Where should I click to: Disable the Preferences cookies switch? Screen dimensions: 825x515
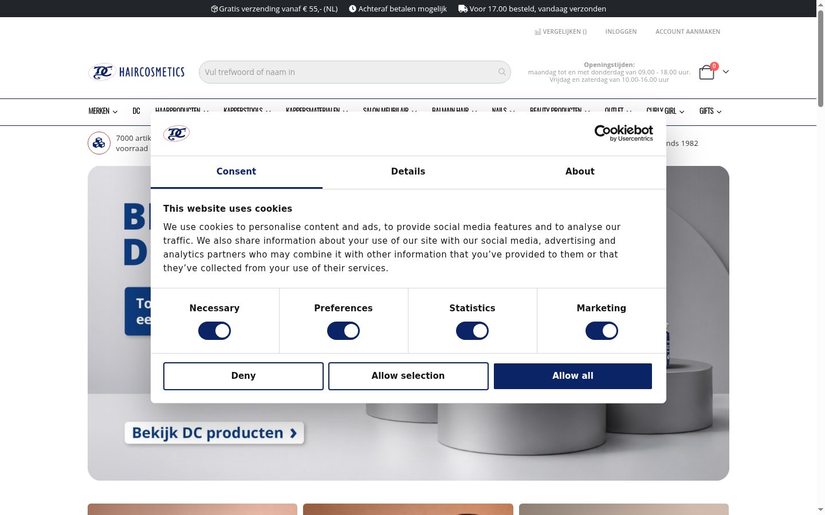click(343, 331)
